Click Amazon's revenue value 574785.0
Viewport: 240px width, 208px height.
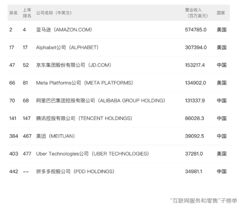tap(196, 30)
